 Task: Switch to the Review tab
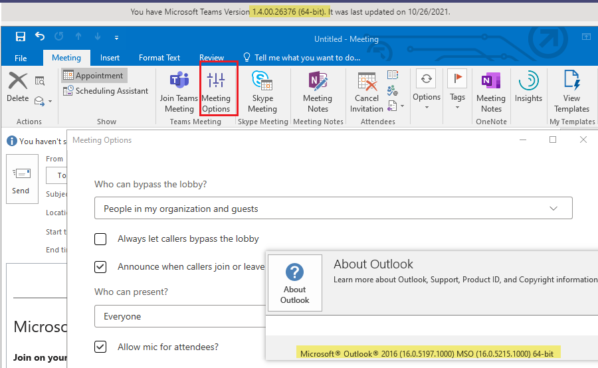click(x=211, y=58)
